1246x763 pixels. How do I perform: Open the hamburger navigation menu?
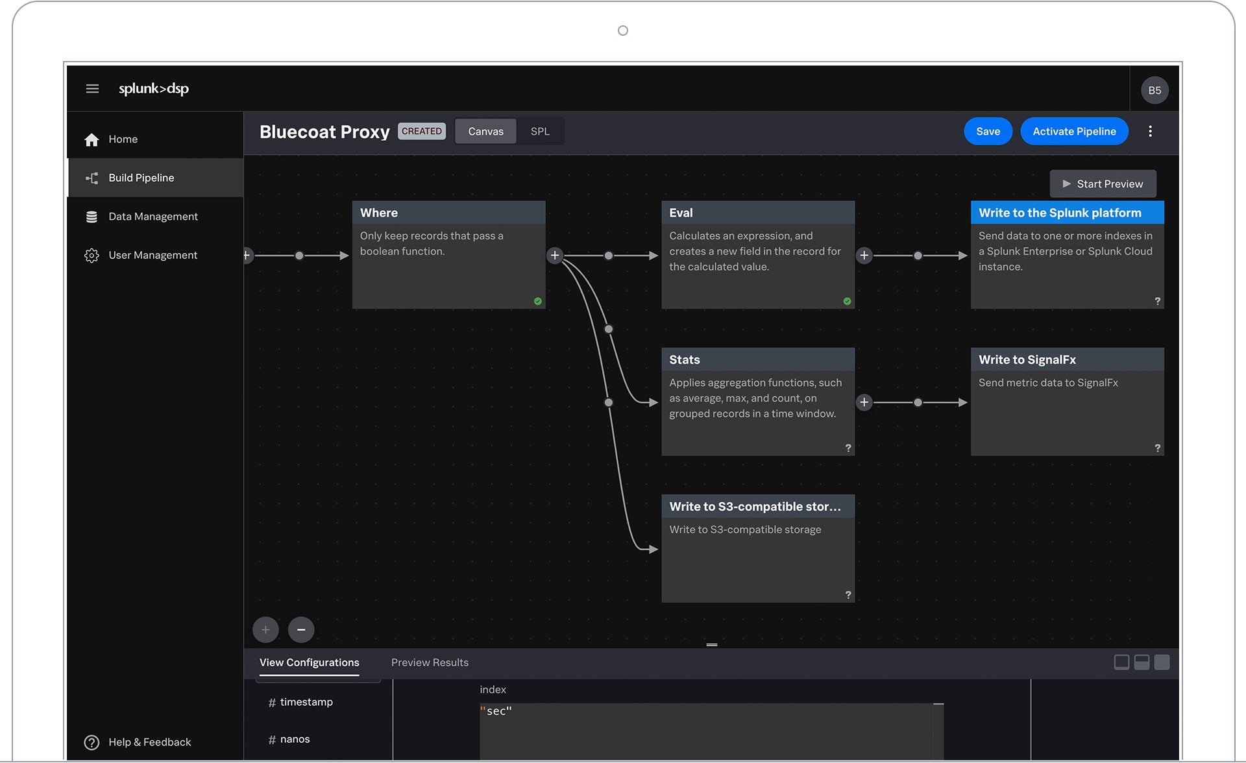(x=92, y=89)
